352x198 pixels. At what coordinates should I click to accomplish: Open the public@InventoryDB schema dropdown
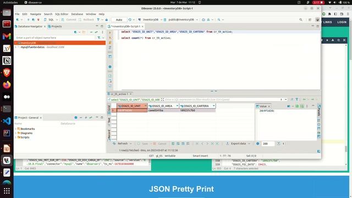(x=181, y=20)
